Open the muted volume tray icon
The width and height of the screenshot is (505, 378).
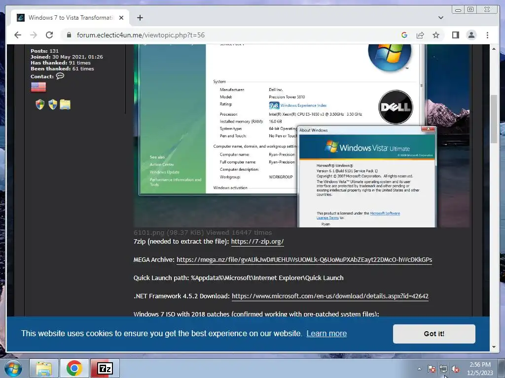click(455, 369)
